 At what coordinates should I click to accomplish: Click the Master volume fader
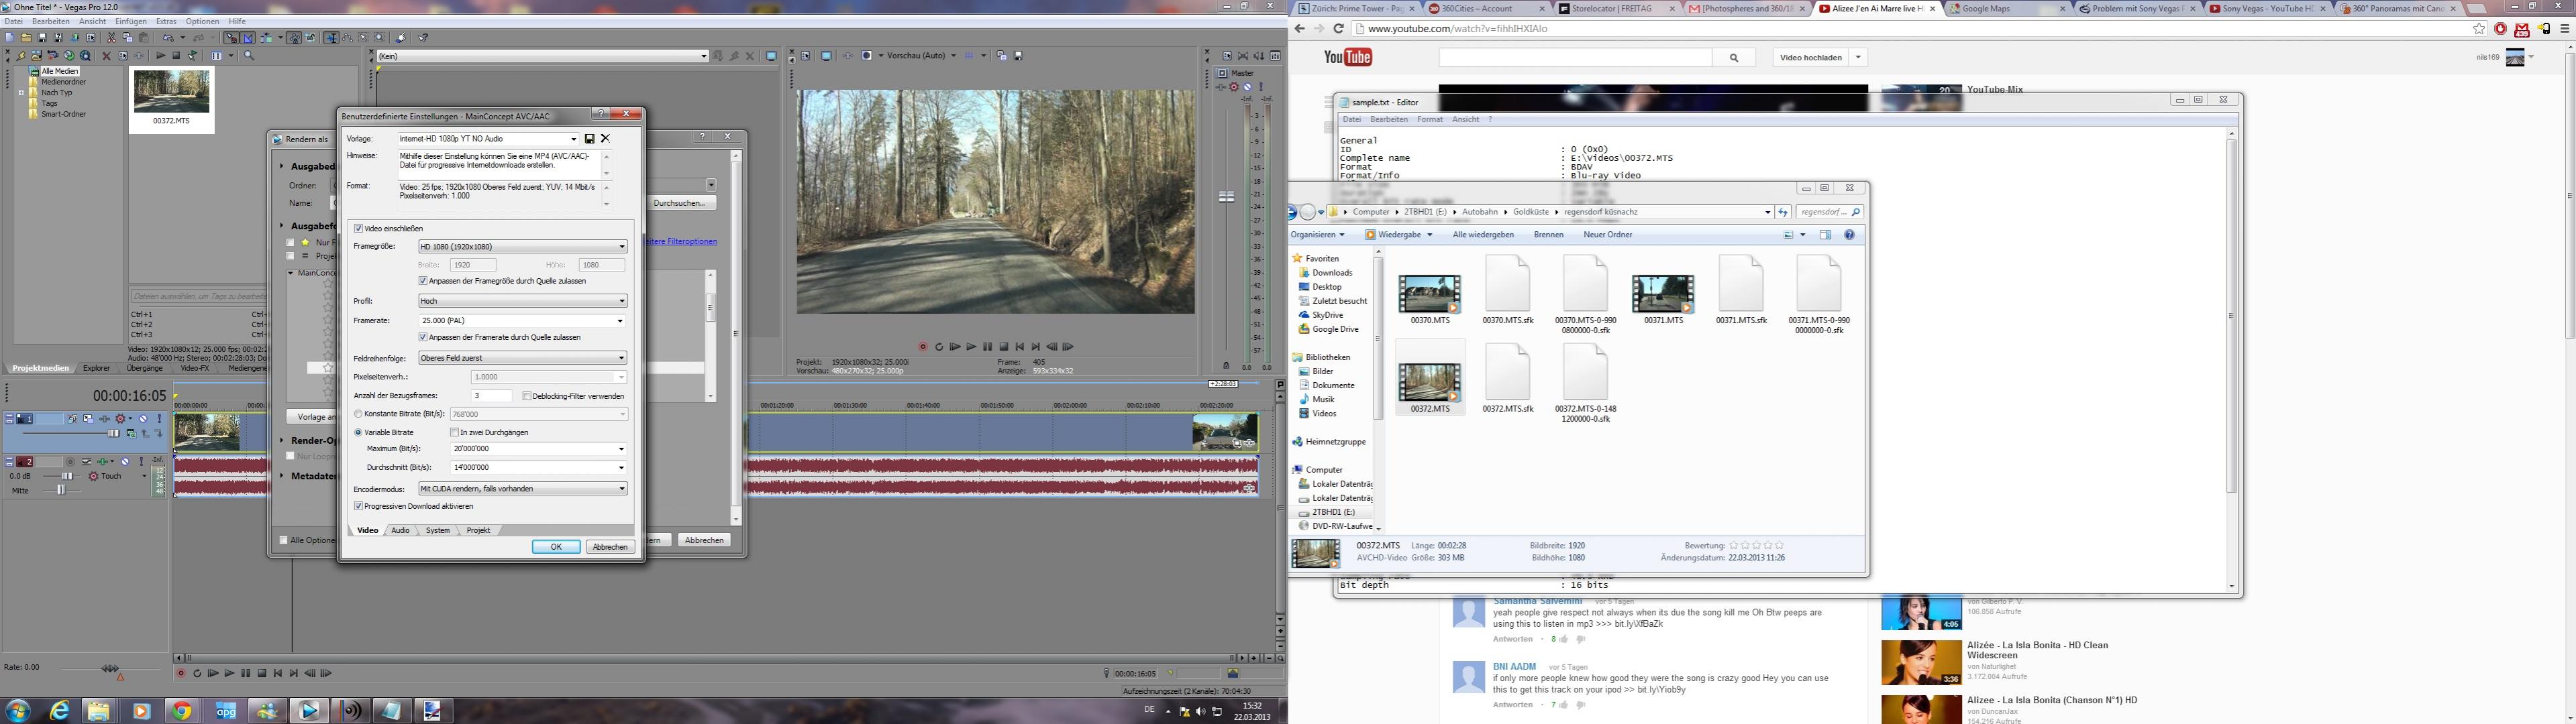click(1226, 196)
